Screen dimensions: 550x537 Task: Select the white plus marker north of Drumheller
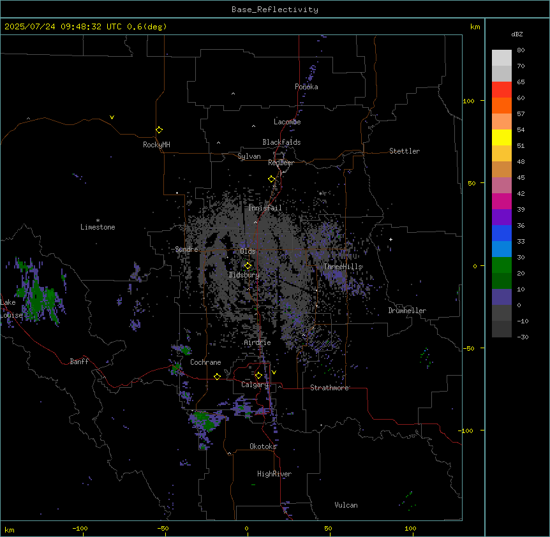click(x=390, y=239)
